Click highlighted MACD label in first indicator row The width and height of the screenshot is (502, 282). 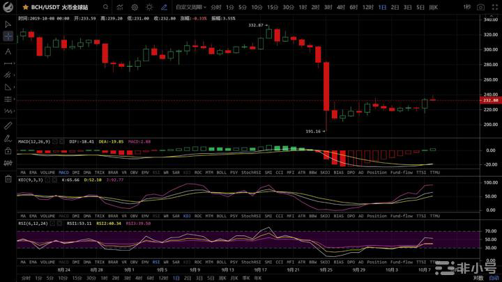[63, 173]
